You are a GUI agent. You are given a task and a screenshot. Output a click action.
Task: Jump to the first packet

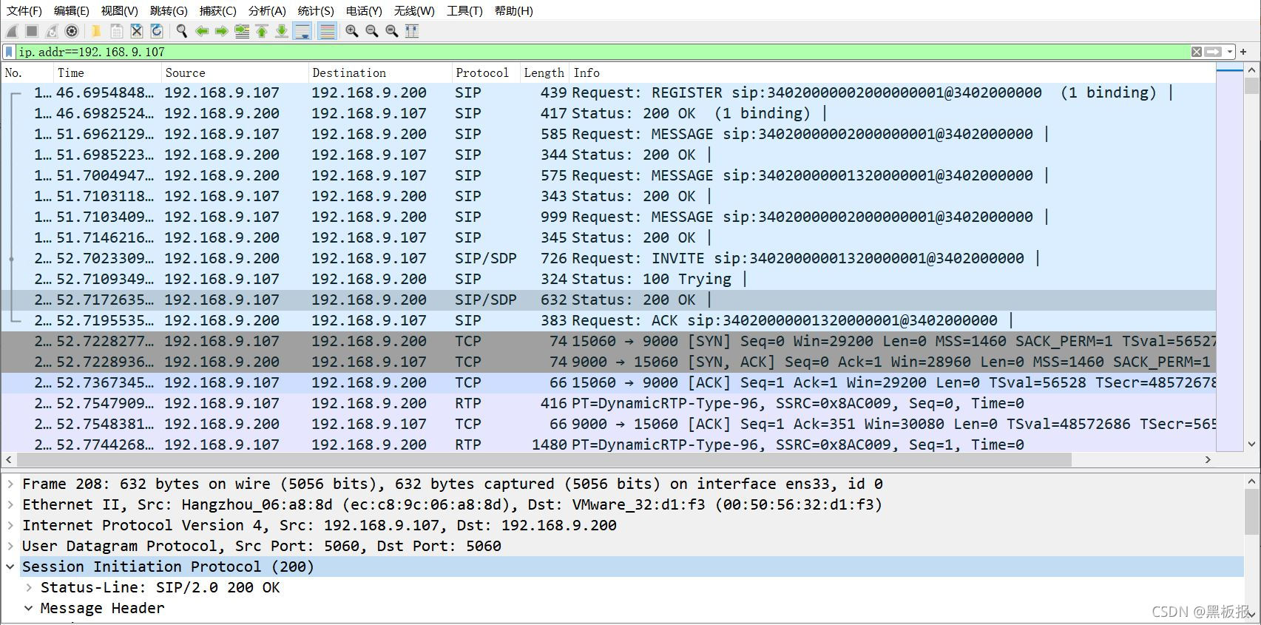(261, 31)
